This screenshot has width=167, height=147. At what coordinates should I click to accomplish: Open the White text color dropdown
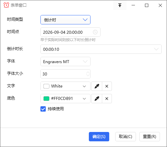[65, 86]
